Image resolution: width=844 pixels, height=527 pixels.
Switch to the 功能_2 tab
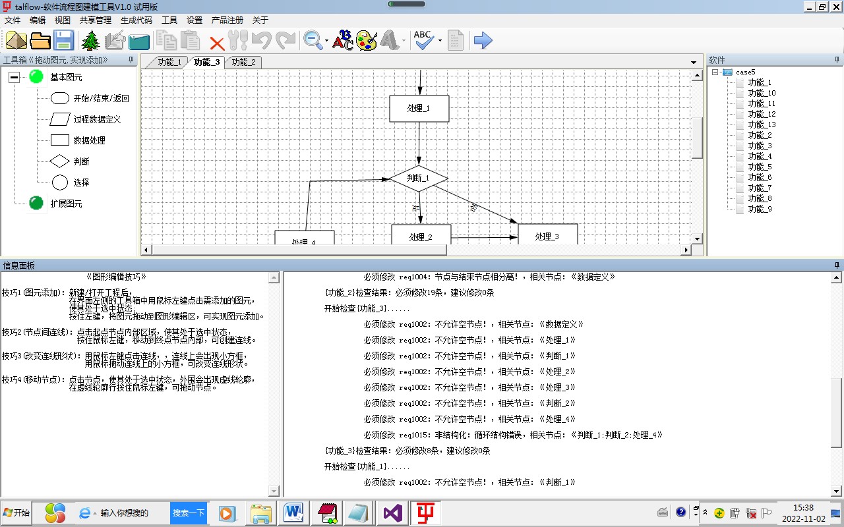tap(243, 62)
